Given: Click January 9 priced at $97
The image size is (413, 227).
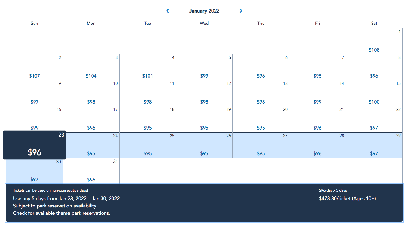Looking at the screenshot, I should pos(34,93).
